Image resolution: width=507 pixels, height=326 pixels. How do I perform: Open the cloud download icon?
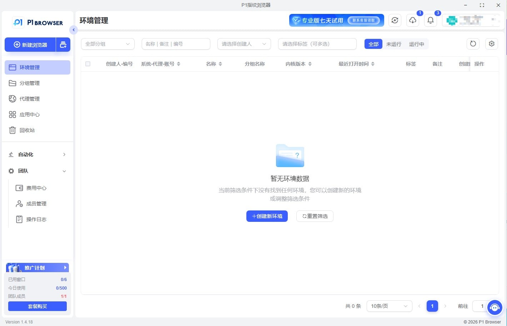413,20
